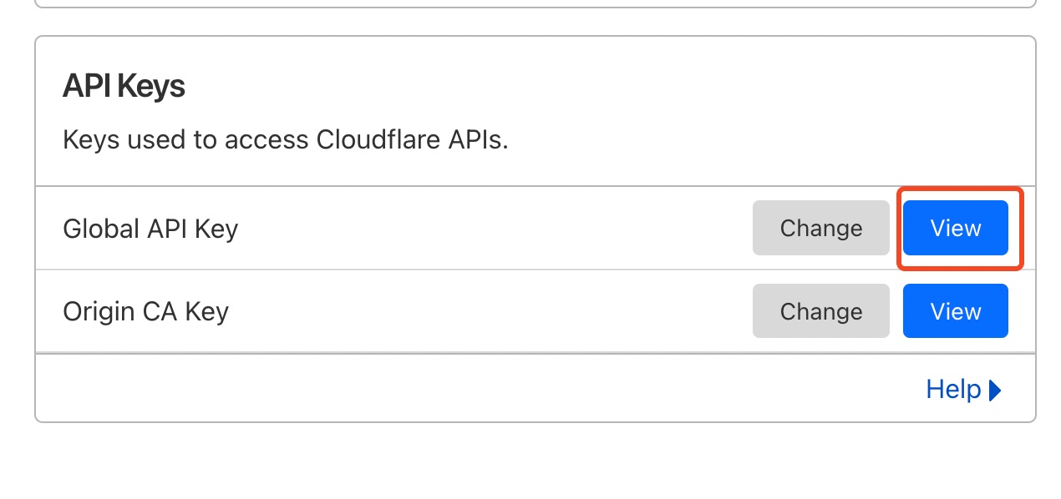Click the Global API Key label
The image size is (1061, 499).
click(150, 229)
